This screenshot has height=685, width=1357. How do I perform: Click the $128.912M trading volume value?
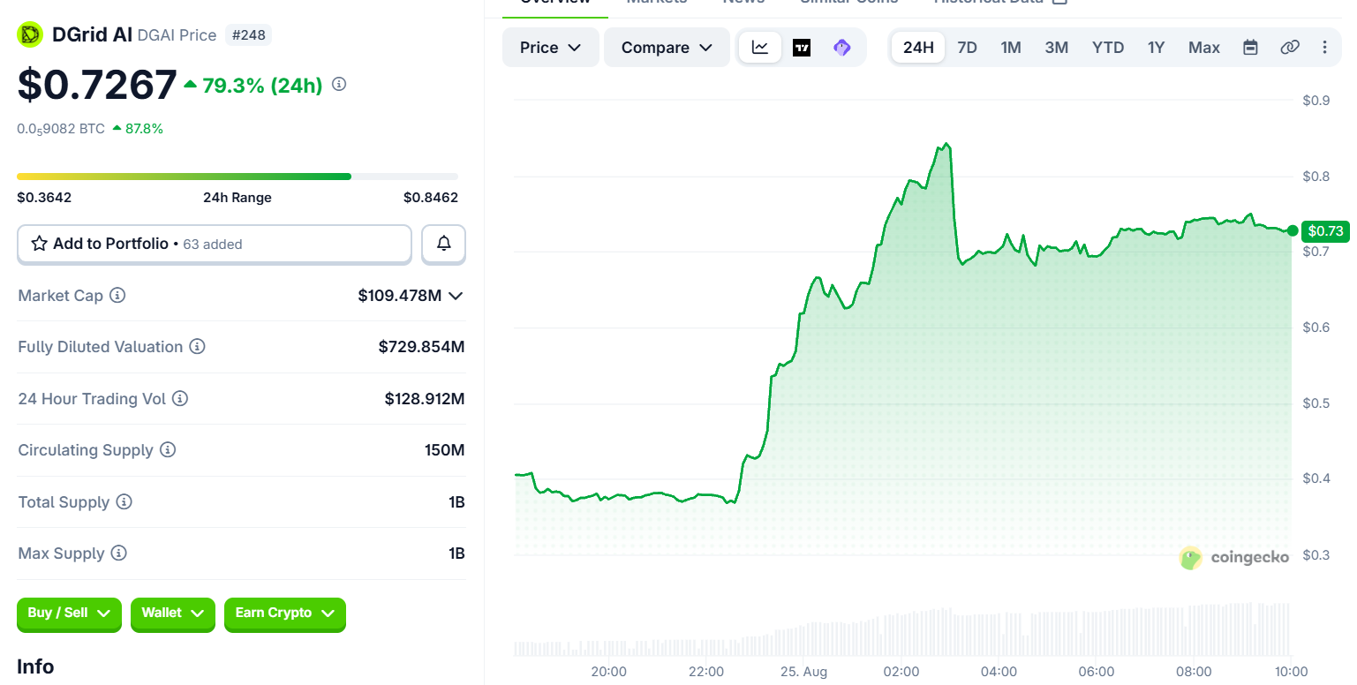[425, 399]
